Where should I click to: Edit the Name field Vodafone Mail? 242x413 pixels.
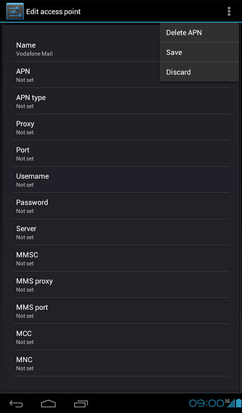pos(86,49)
